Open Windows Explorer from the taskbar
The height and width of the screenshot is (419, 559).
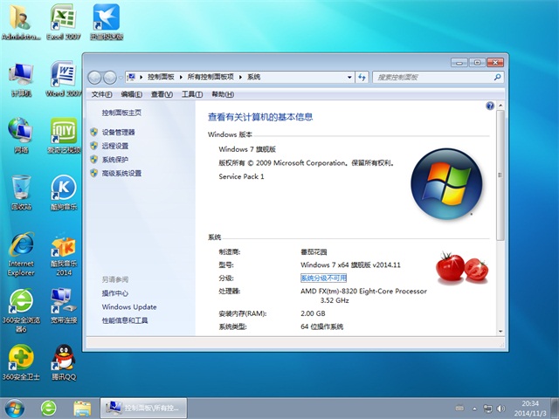(82, 409)
